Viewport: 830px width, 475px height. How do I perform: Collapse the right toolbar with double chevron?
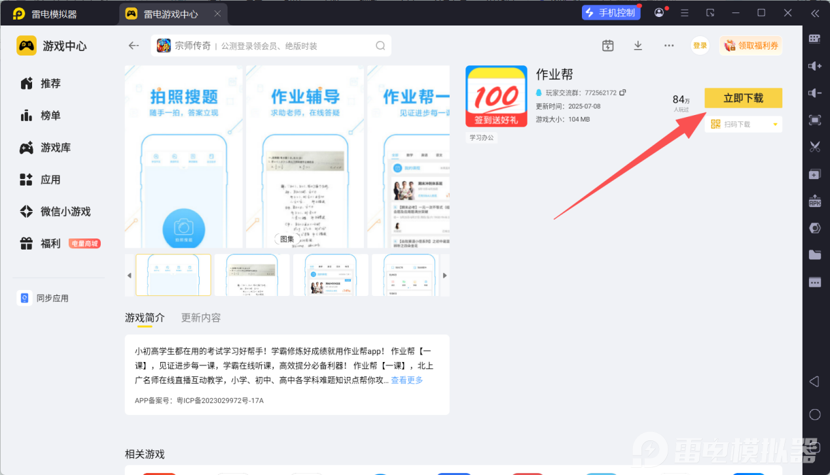click(815, 13)
